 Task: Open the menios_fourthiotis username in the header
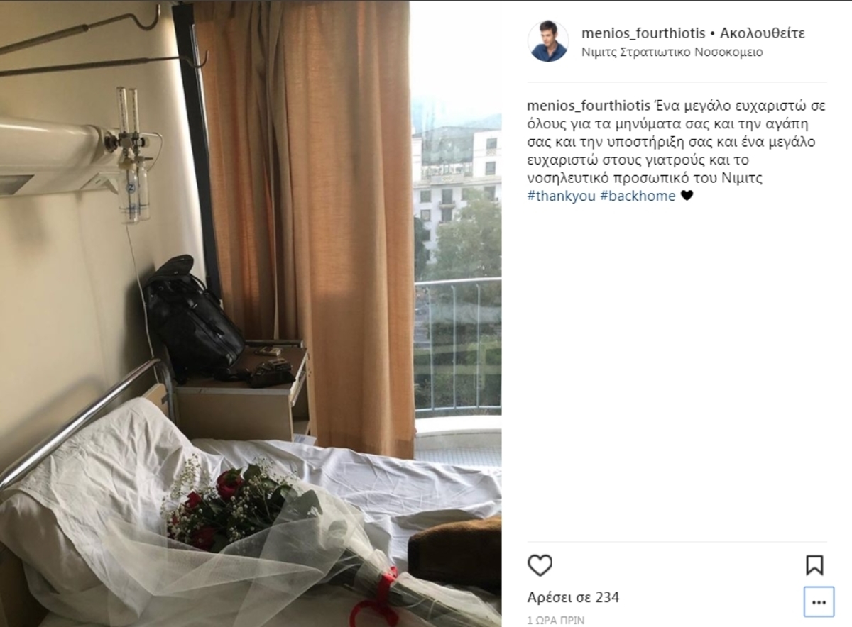(x=644, y=33)
